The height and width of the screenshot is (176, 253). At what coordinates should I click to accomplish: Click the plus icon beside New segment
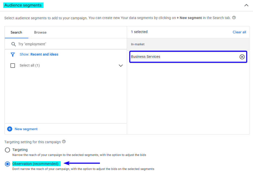[10, 129]
